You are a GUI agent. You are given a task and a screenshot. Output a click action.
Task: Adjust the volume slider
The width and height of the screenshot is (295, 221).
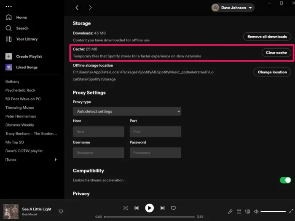point(273,212)
